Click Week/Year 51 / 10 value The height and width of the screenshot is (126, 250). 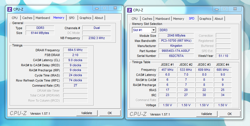(223, 56)
